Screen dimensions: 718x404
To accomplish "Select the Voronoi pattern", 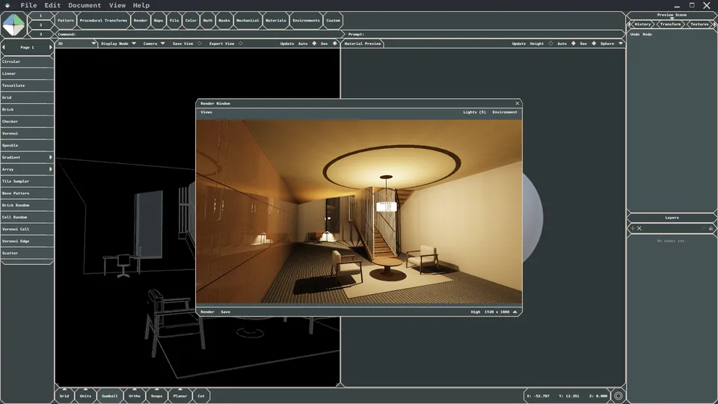I will 27,133.
